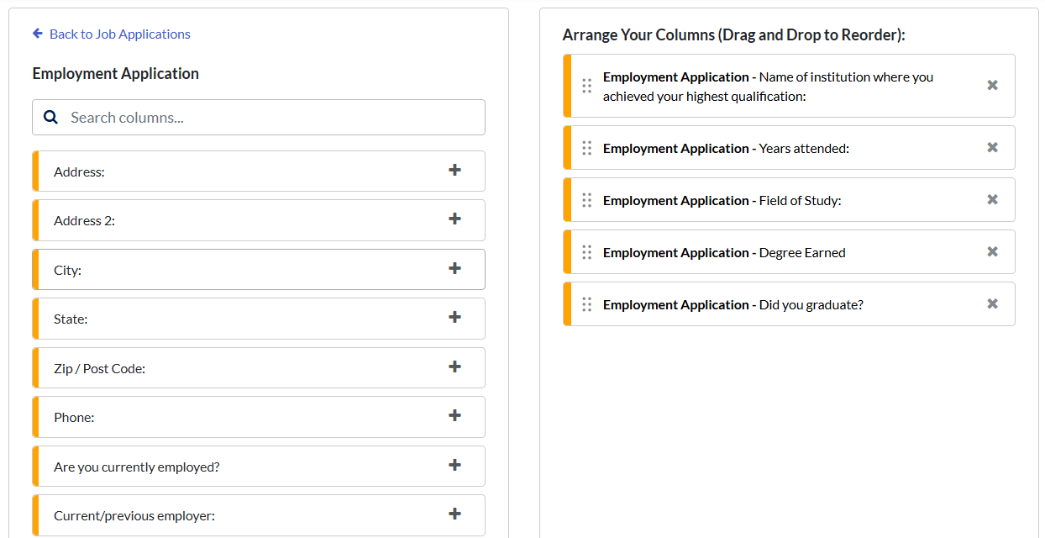Remove 'Did you graduate?' column
The image size is (1045, 538).
coord(992,303)
